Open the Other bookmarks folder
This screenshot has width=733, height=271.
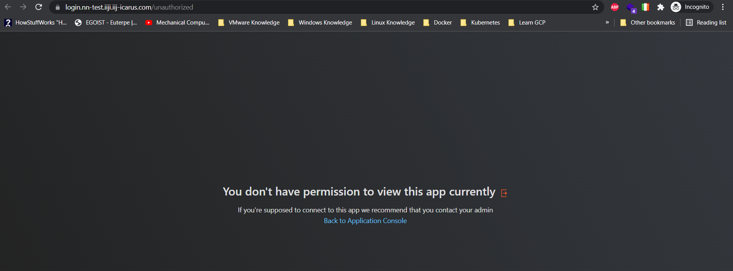pyautogui.click(x=648, y=23)
